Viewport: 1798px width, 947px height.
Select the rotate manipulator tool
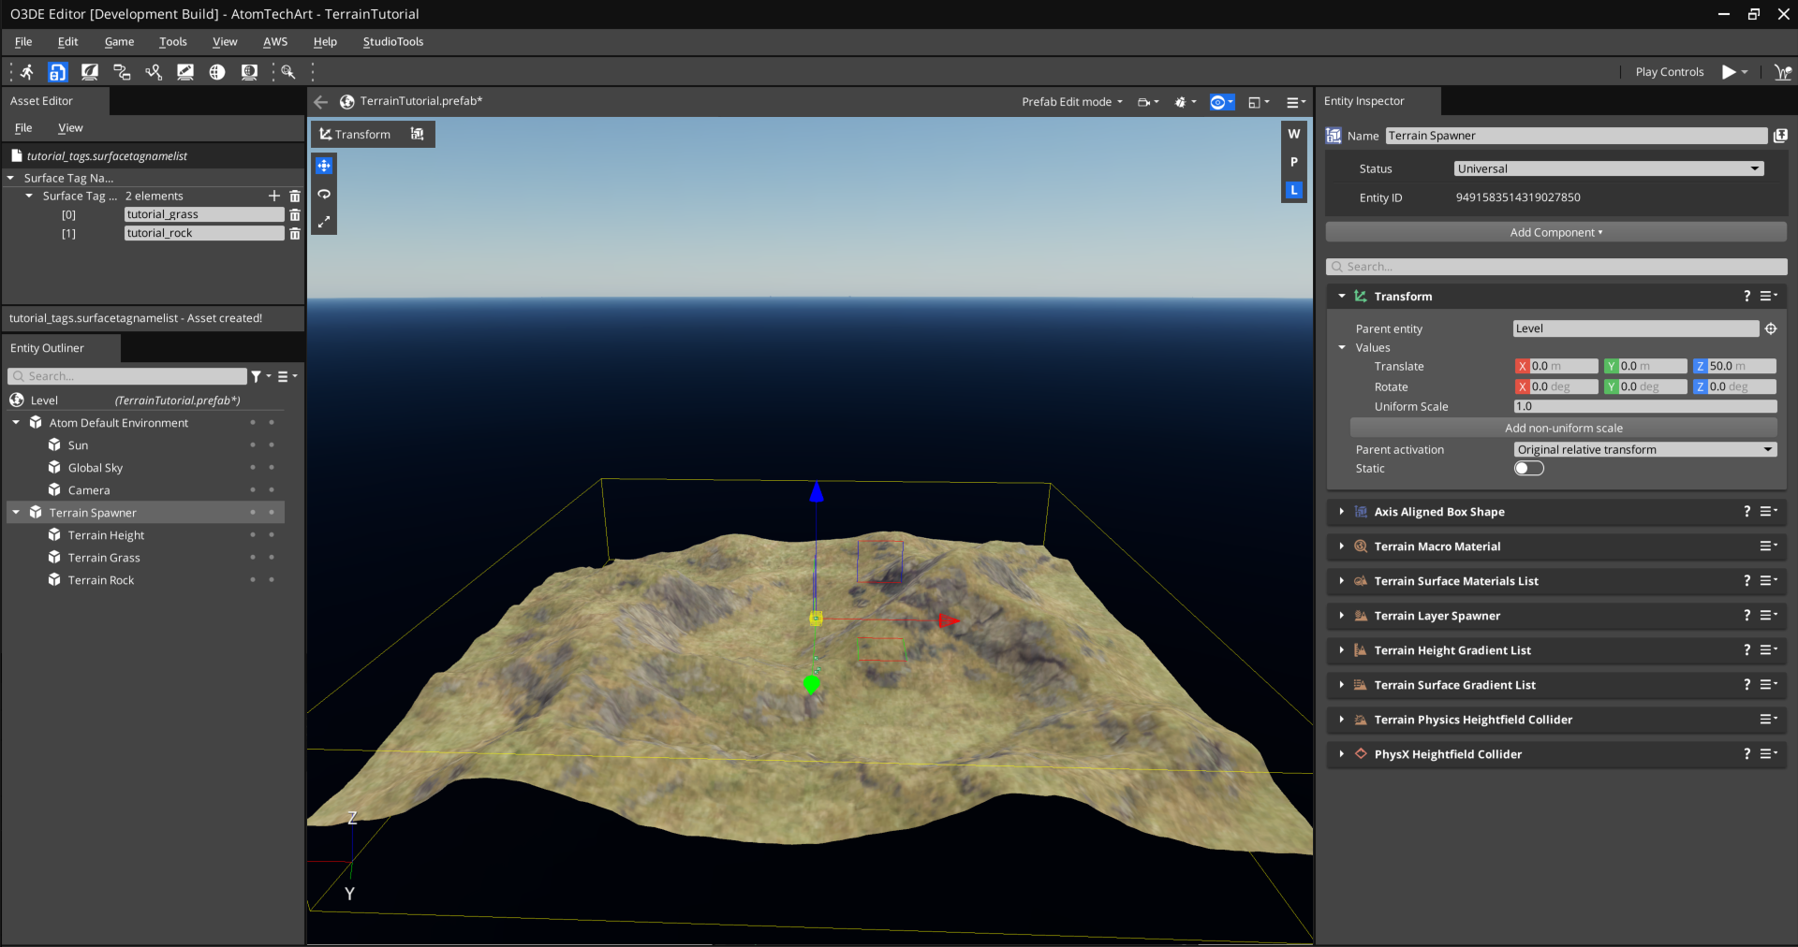point(324,194)
